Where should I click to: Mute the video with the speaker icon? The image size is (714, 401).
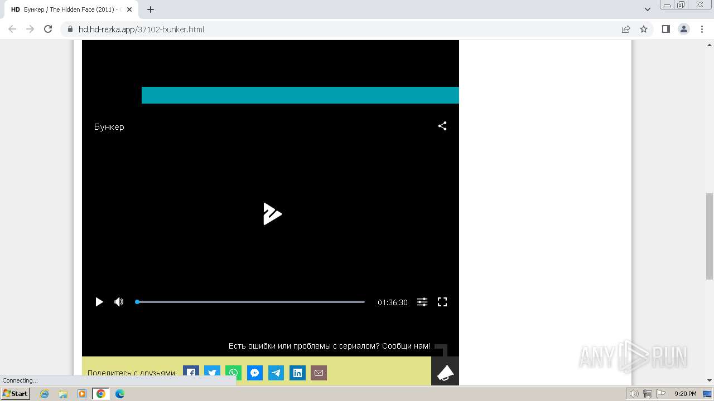[119, 302]
